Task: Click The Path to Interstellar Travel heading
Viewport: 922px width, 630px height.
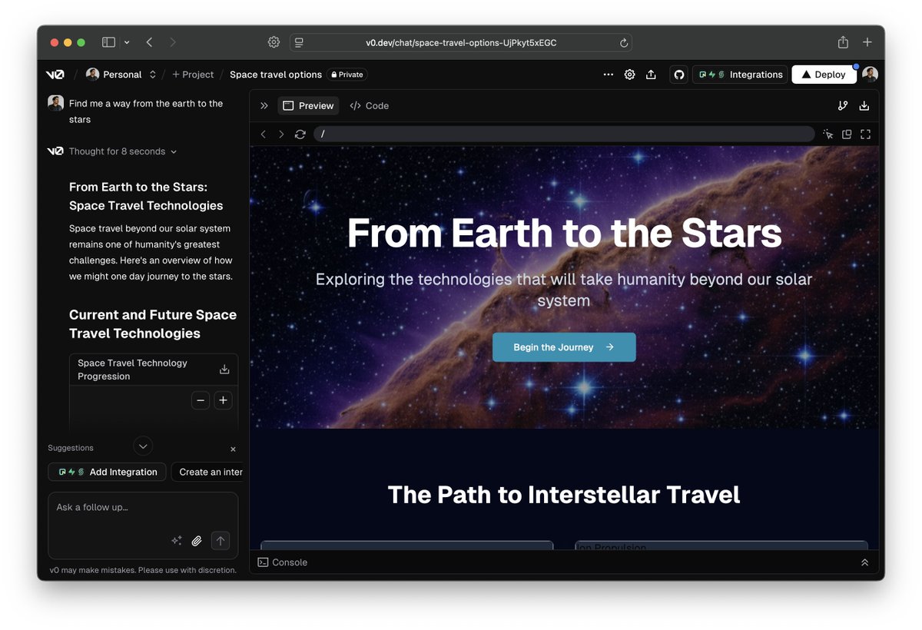Action: (564, 494)
